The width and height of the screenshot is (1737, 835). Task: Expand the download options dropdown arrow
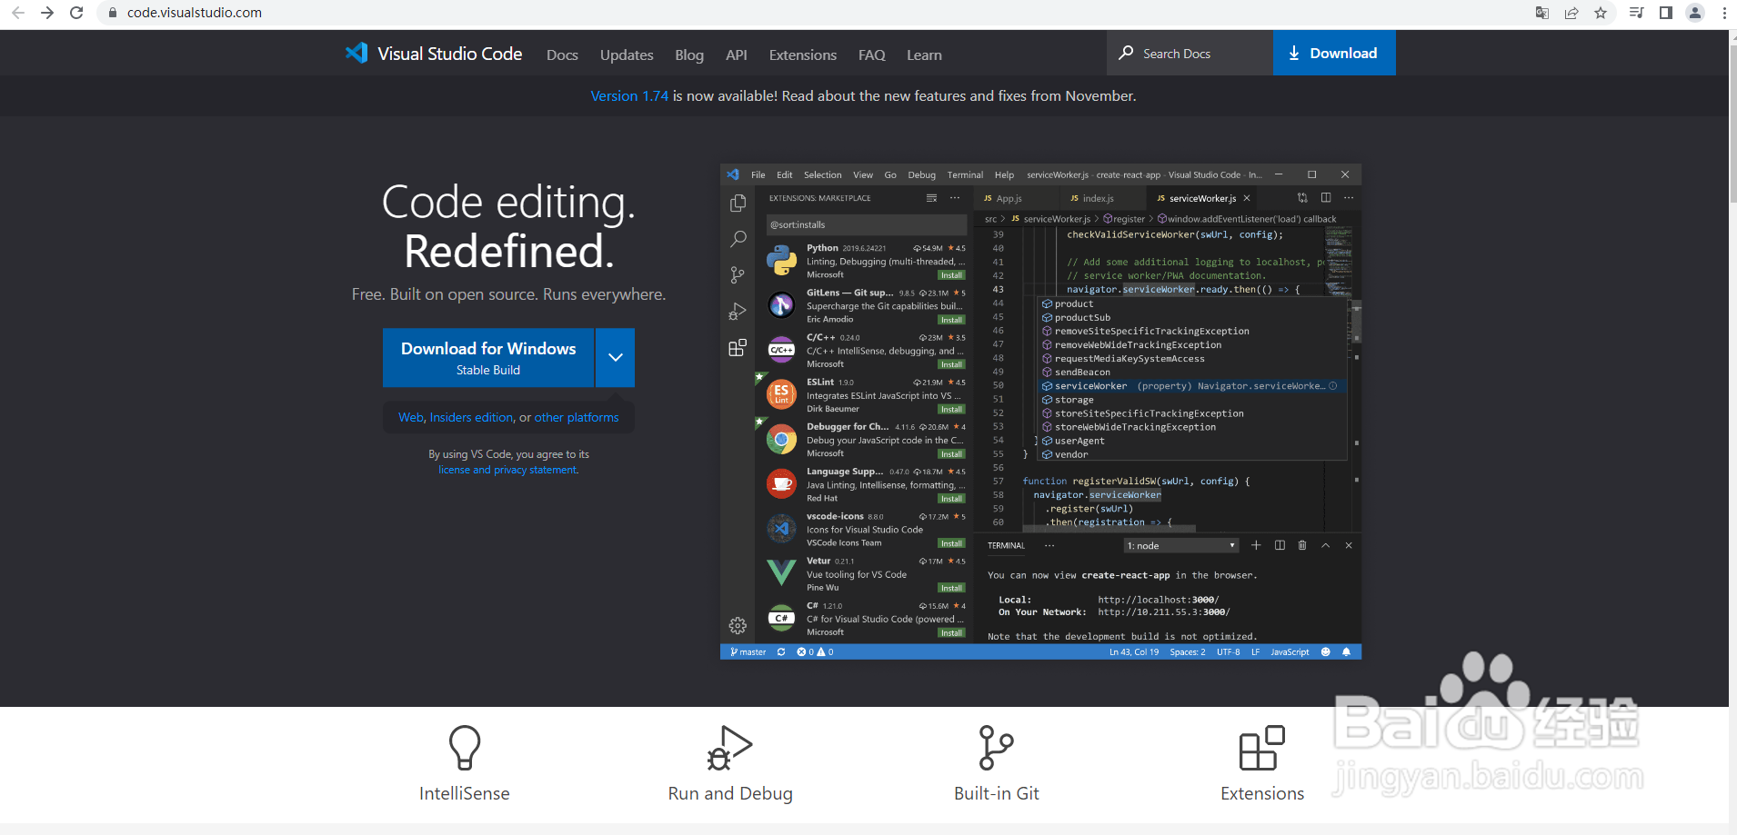tap(616, 358)
